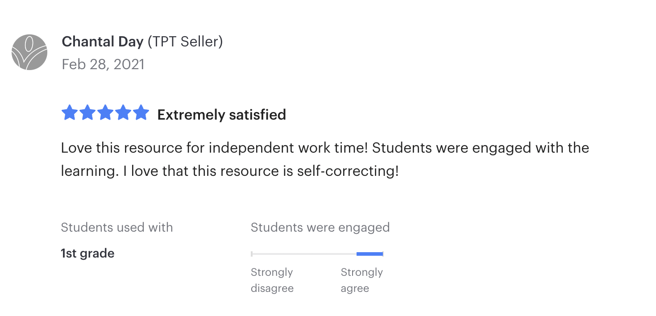This screenshot has width=656, height=316.
Task: Click the Students used with heading
Action: point(116,227)
